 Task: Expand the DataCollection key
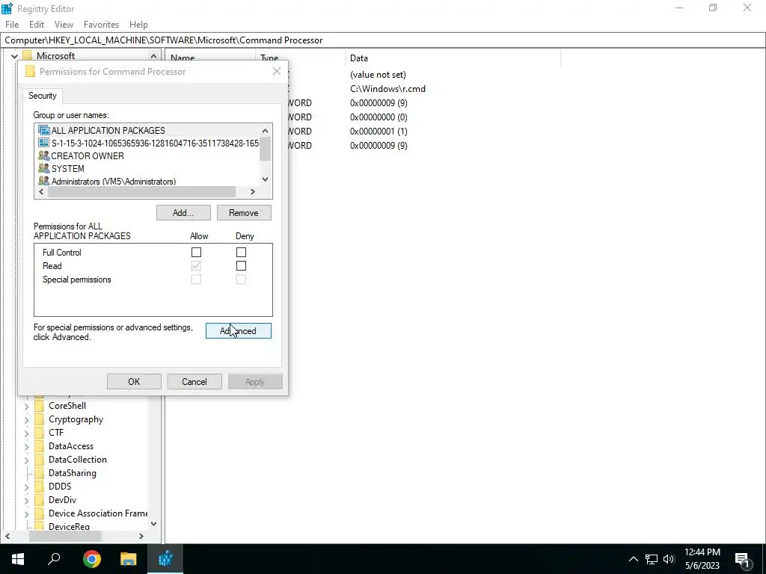click(x=26, y=460)
